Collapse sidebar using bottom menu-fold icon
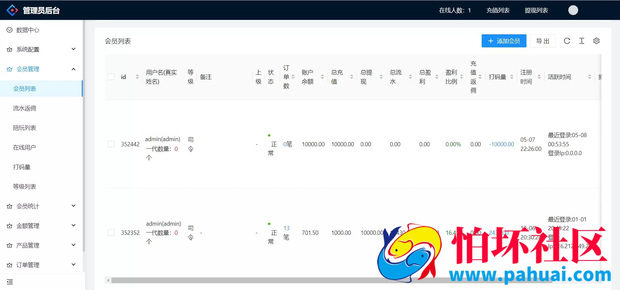This screenshot has height=290, width=620. pyautogui.click(x=10, y=282)
